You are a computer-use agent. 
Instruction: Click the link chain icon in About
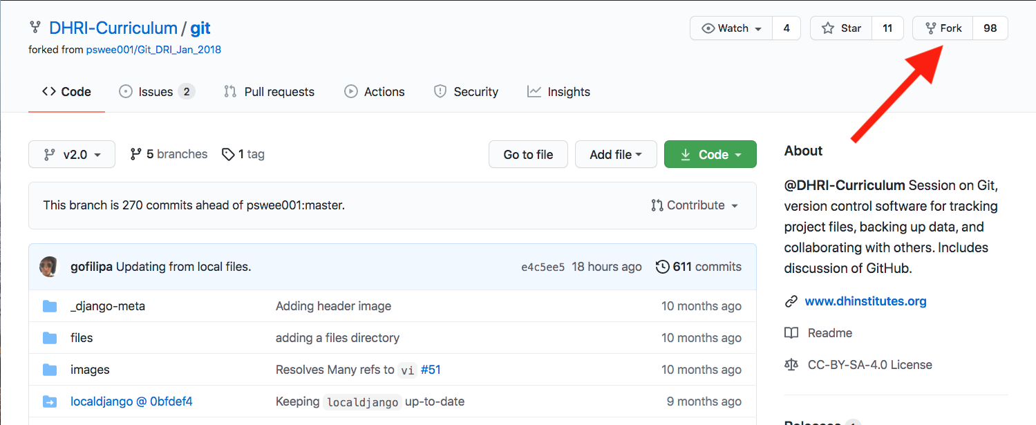[791, 301]
